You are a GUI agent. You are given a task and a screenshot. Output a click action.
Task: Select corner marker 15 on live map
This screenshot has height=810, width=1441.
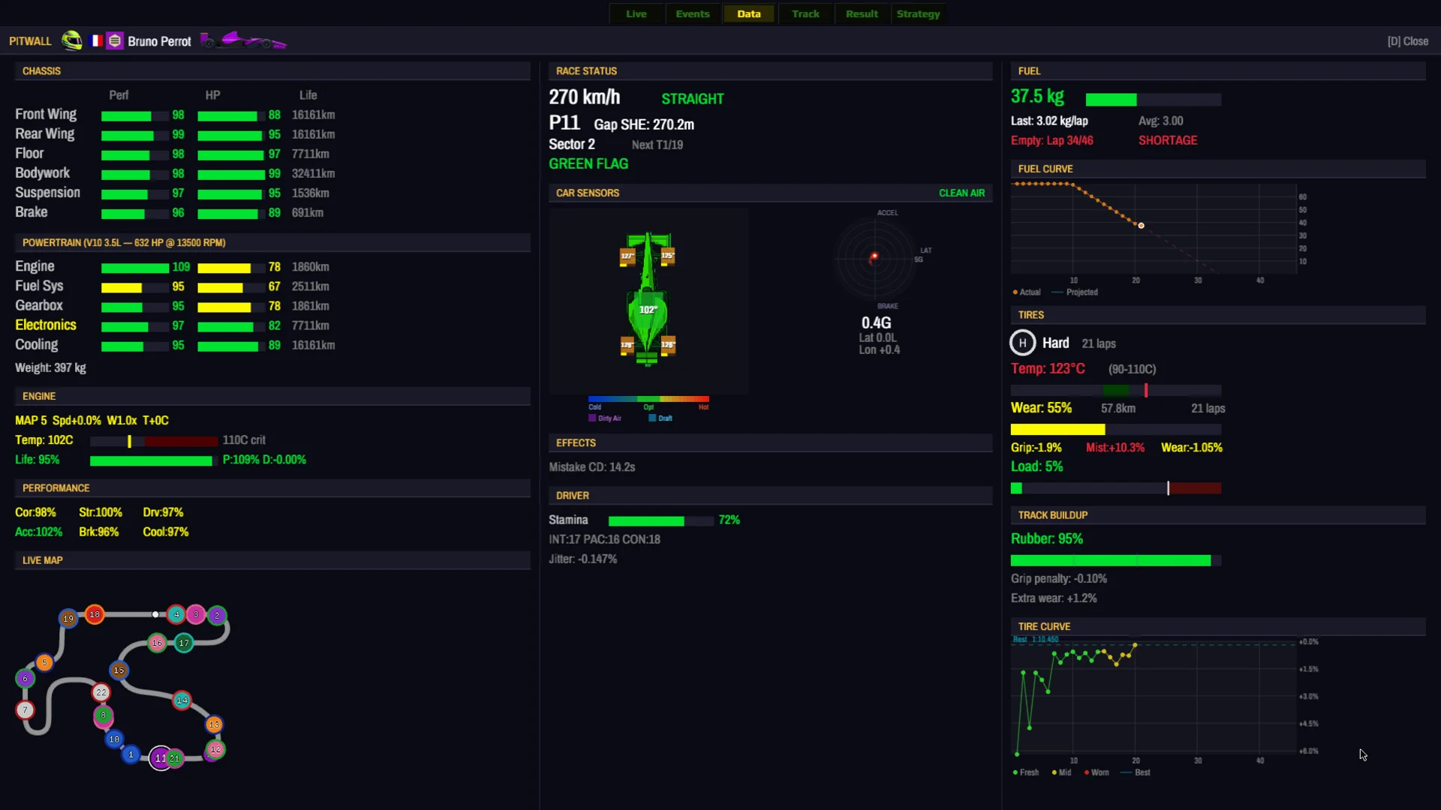click(119, 670)
